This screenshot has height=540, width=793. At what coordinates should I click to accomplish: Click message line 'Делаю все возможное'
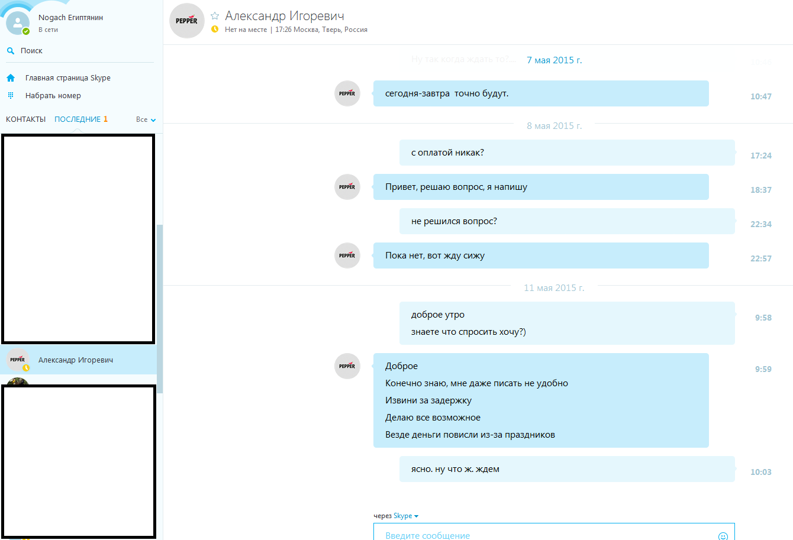click(433, 418)
